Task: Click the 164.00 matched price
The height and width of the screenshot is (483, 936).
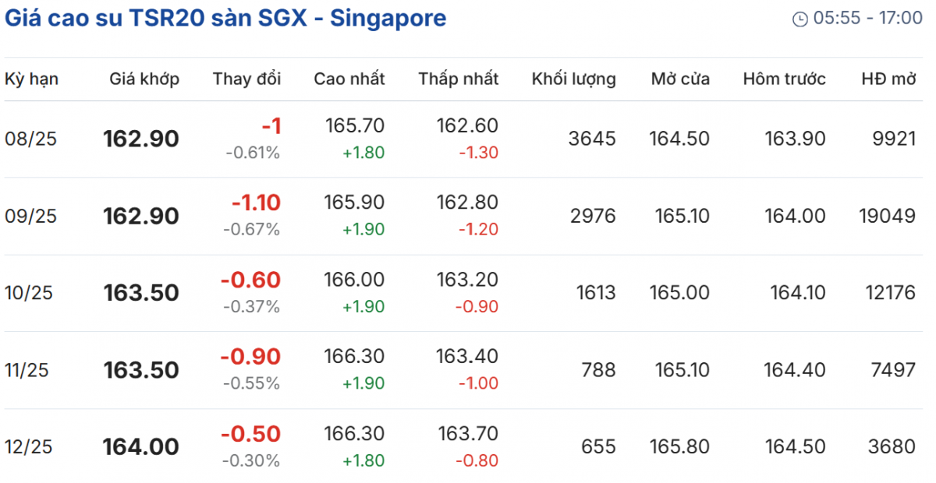Action: 141,447
